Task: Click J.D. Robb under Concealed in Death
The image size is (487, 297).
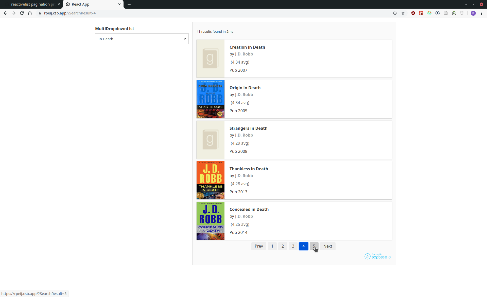Action: [244, 216]
